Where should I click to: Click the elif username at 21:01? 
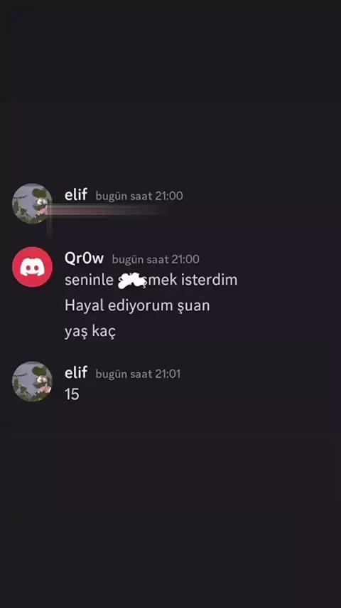coord(76,372)
